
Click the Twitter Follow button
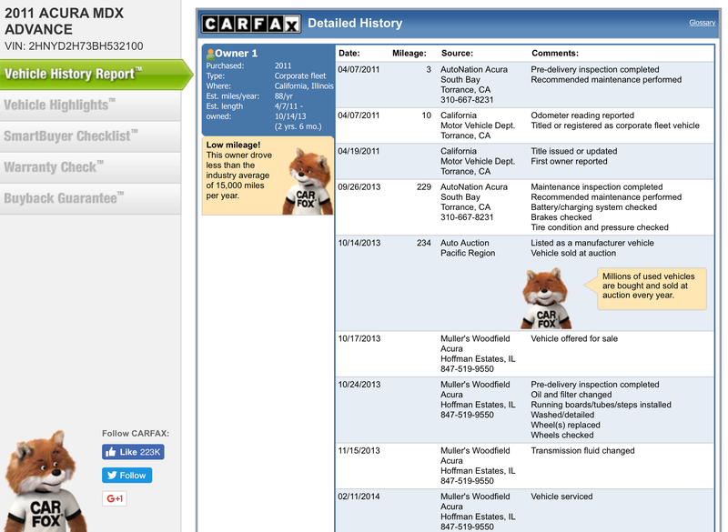(x=126, y=476)
